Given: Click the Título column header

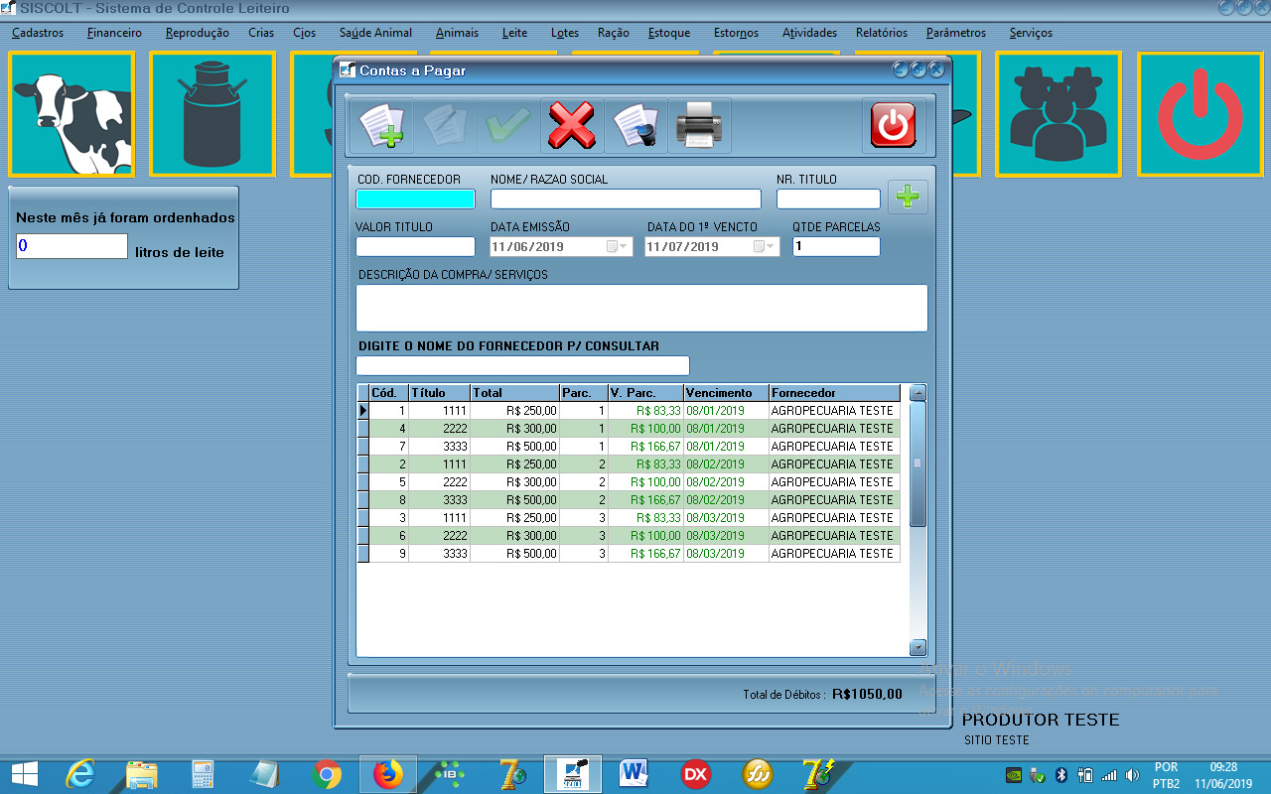Looking at the screenshot, I should pyautogui.click(x=440, y=393).
